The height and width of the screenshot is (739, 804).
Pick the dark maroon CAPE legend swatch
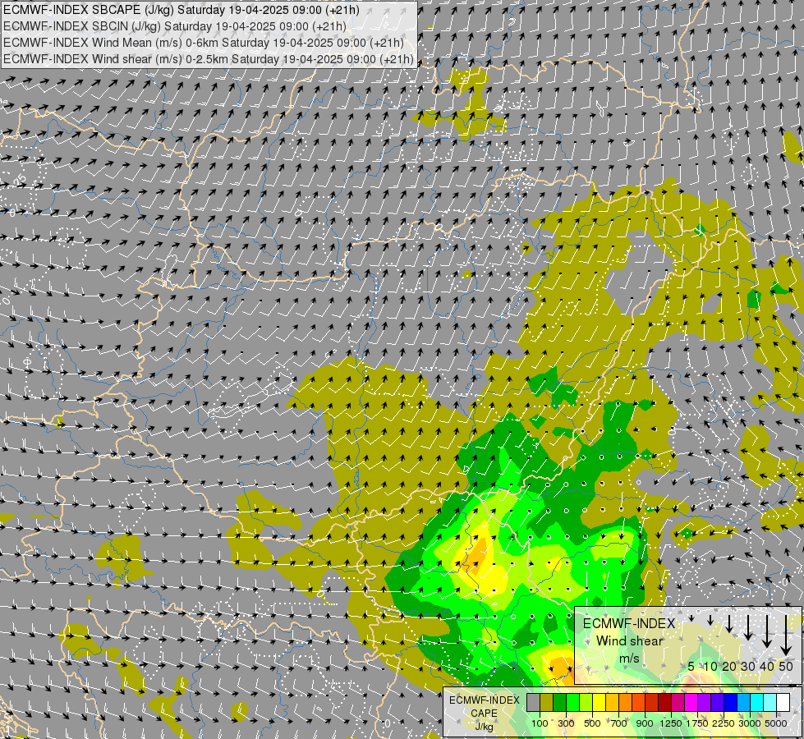tap(665, 703)
